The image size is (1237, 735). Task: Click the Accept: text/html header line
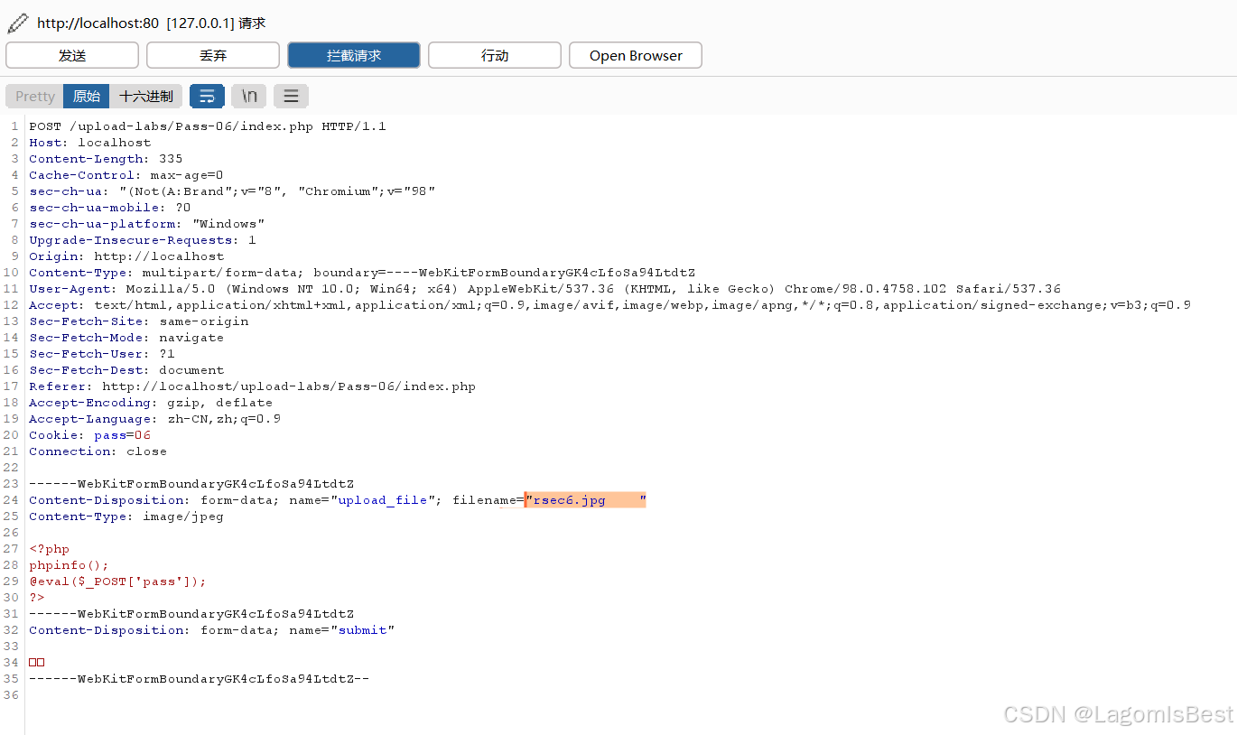coord(610,305)
